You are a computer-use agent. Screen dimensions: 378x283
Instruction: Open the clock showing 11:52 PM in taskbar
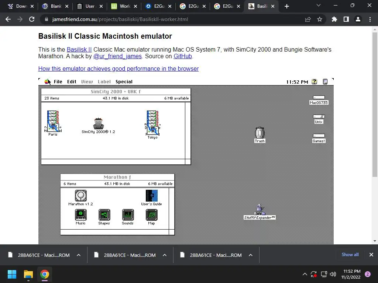(351, 274)
